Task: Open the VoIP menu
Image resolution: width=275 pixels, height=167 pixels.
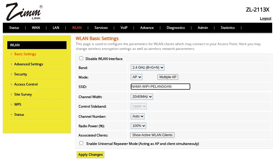Action: coord(124,28)
